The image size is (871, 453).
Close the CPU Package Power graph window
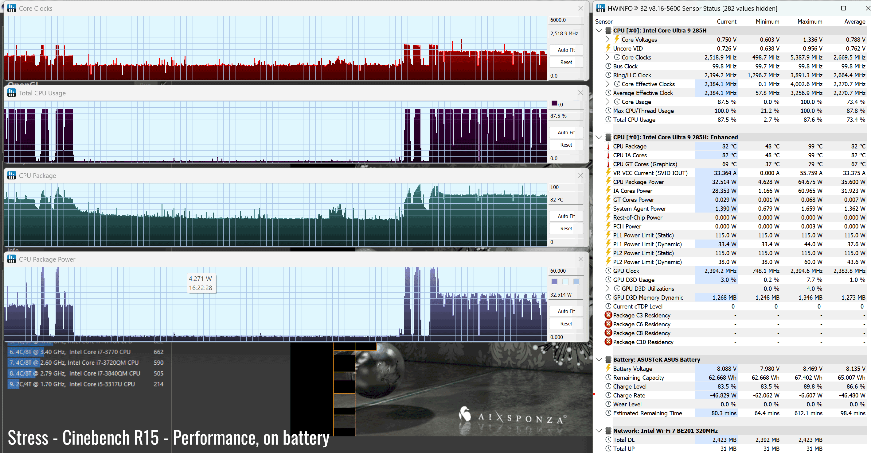[x=580, y=259]
